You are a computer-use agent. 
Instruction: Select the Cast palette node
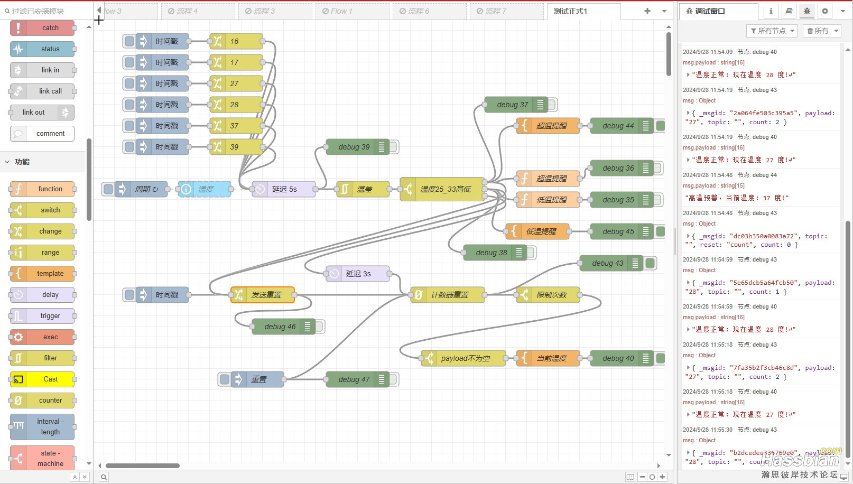(x=42, y=379)
